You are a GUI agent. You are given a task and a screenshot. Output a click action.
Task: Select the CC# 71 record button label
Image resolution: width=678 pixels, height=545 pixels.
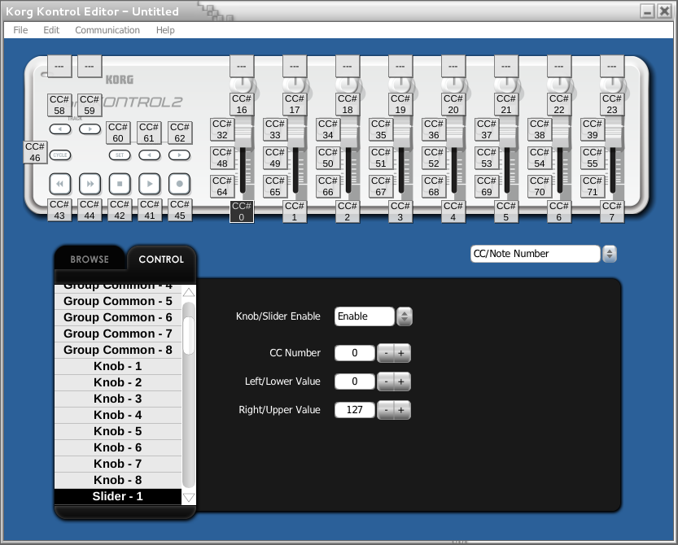pos(593,186)
